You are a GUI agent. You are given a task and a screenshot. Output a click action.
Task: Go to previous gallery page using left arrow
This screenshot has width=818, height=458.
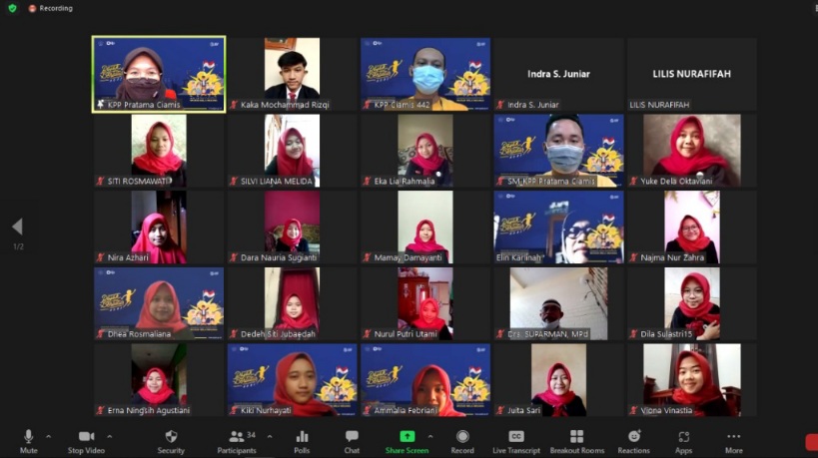tap(17, 227)
